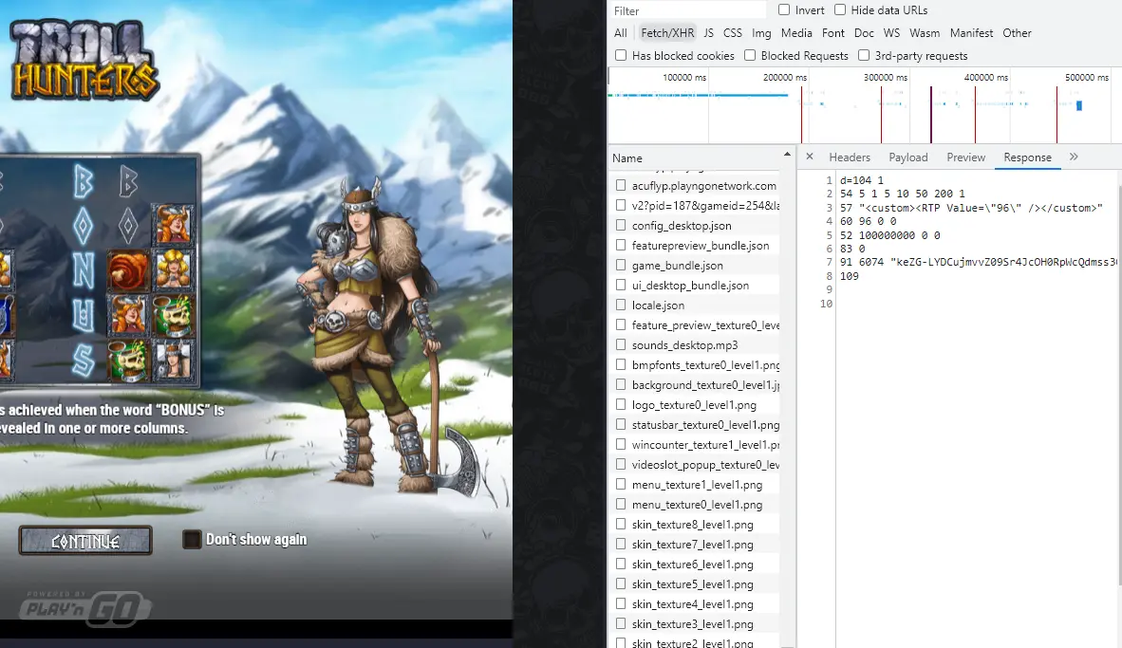Switch to the Preview tab

966,157
